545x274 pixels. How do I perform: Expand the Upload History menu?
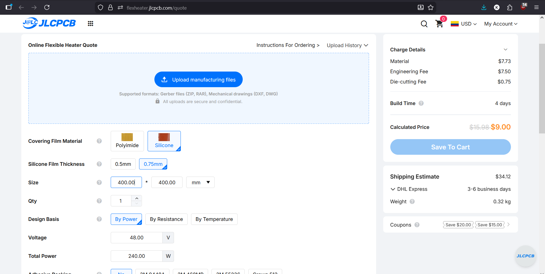pos(347,45)
